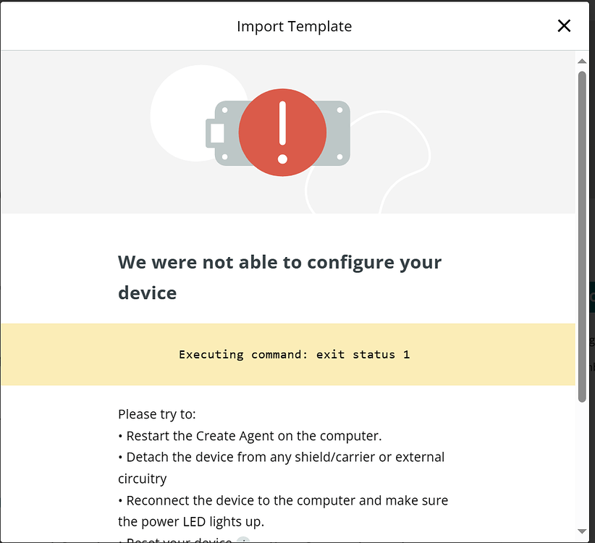Click the "Executing command: exit status 1" message
The image size is (595, 543).
pos(295,355)
